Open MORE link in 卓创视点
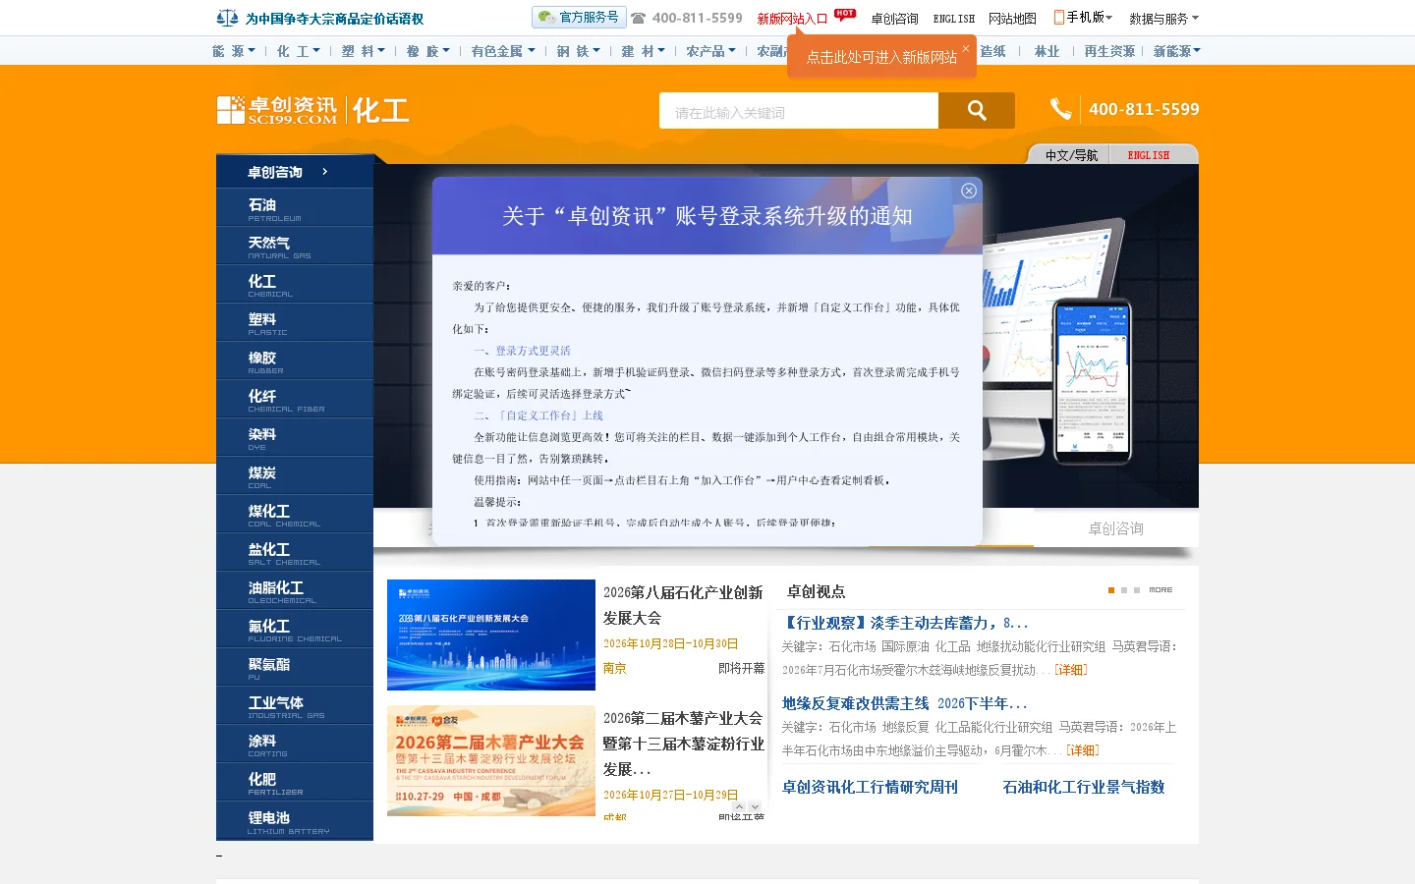 [1160, 590]
